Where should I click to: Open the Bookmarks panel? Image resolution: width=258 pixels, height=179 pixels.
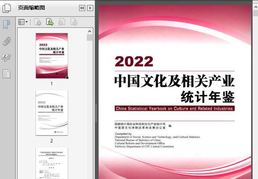tap(6, 25)
